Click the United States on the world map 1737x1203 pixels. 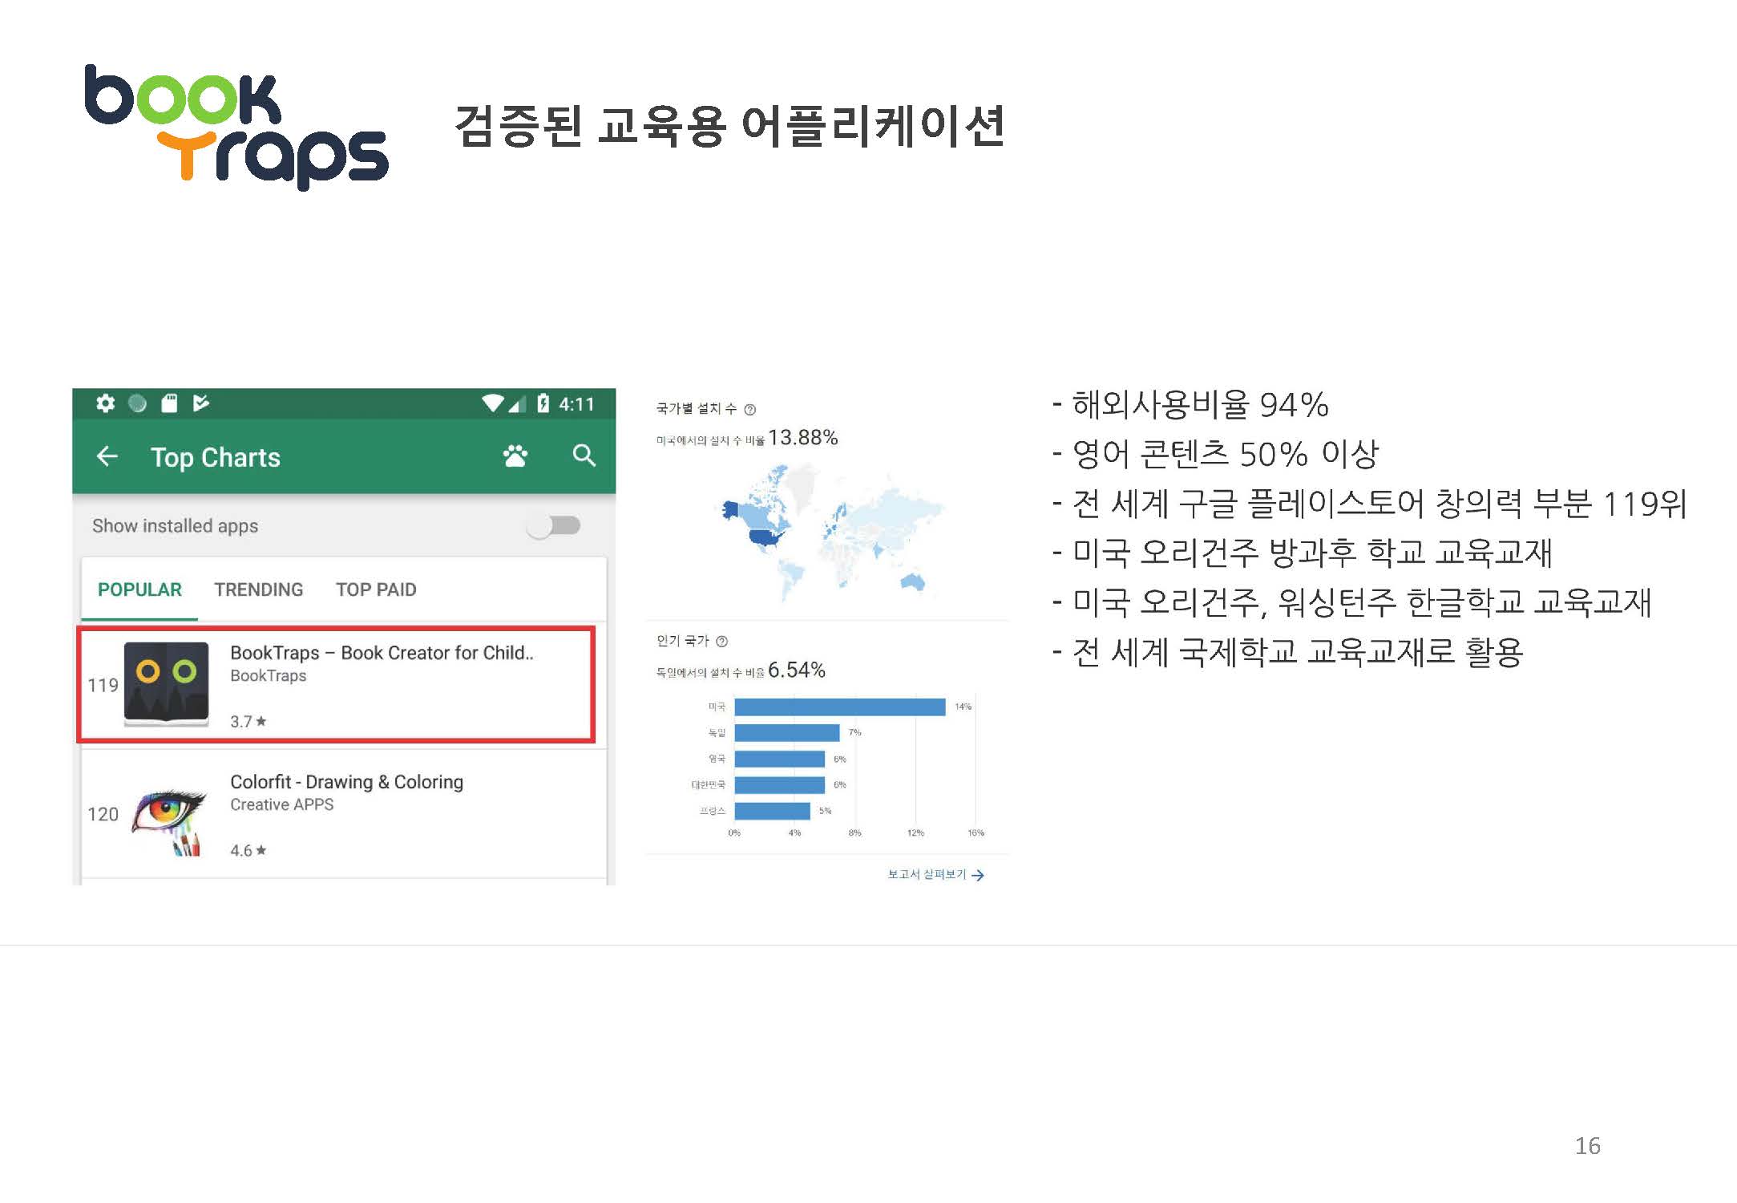click(766, 537)
